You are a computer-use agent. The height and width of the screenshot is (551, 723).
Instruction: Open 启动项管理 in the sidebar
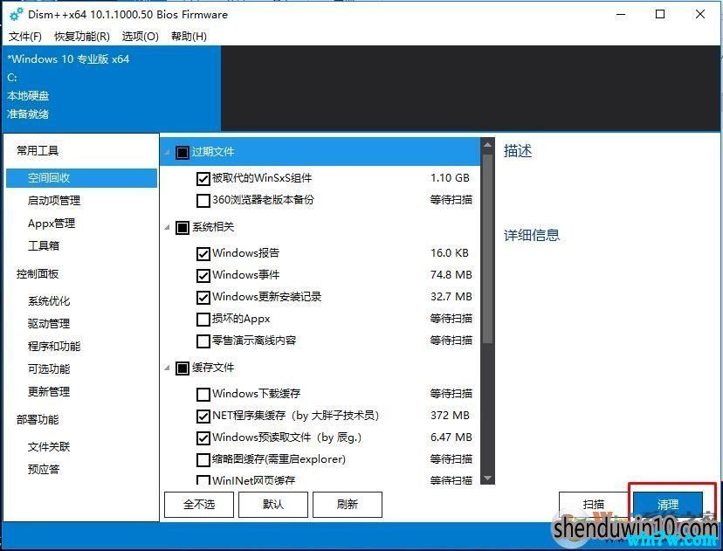54,201
